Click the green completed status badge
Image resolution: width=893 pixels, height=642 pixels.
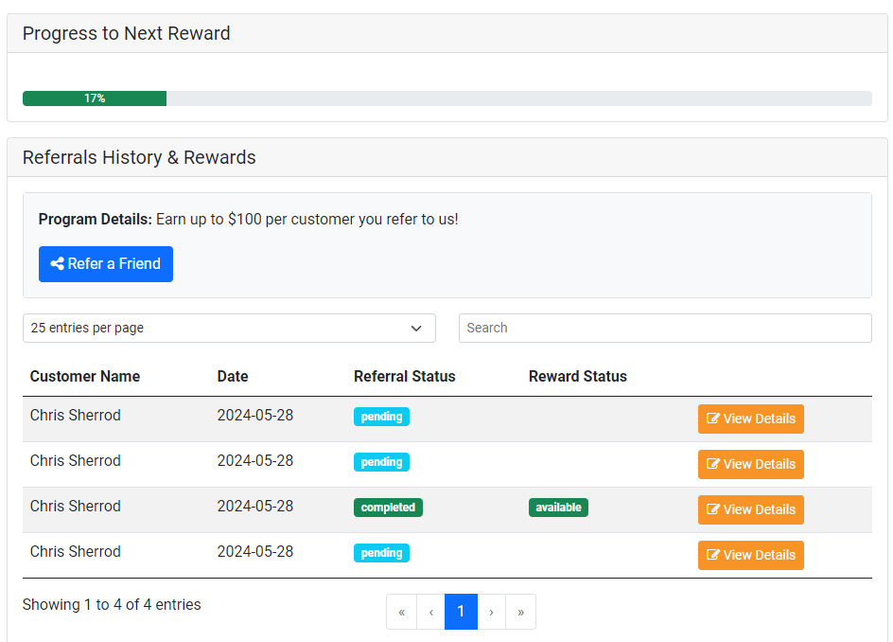388,508
